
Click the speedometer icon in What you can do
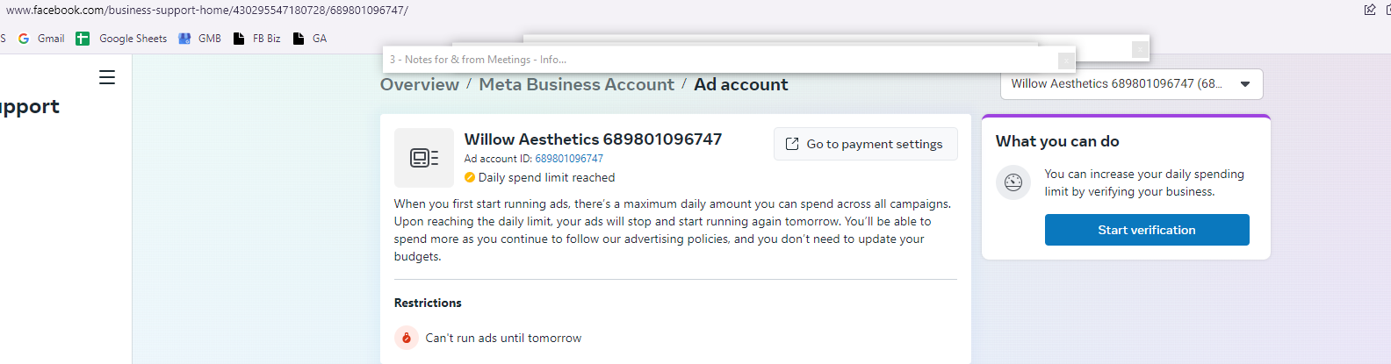(x=1013, y=182)
